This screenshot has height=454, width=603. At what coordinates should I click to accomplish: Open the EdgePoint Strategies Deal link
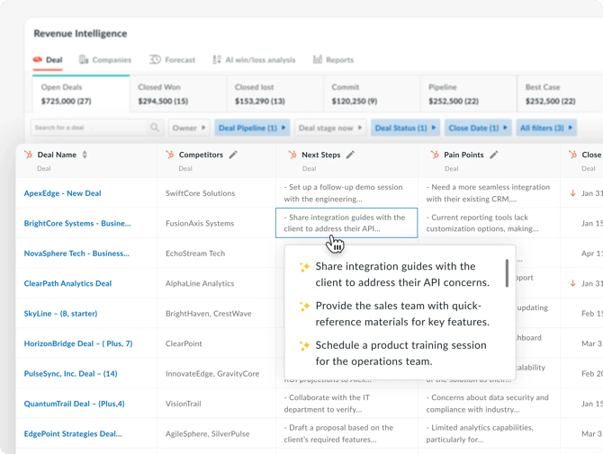73,433
